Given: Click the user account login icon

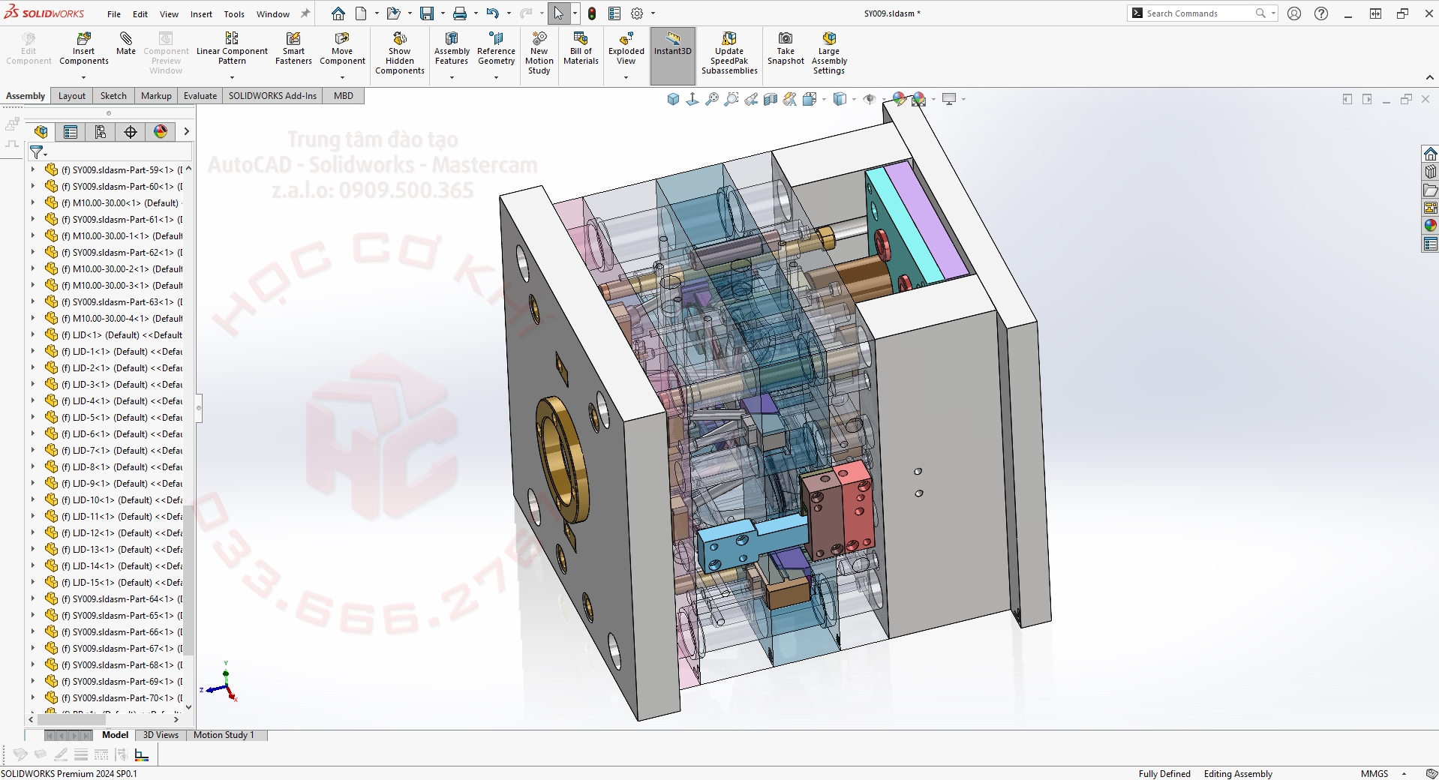Looking at the screenshot, I should (1294, 13).
